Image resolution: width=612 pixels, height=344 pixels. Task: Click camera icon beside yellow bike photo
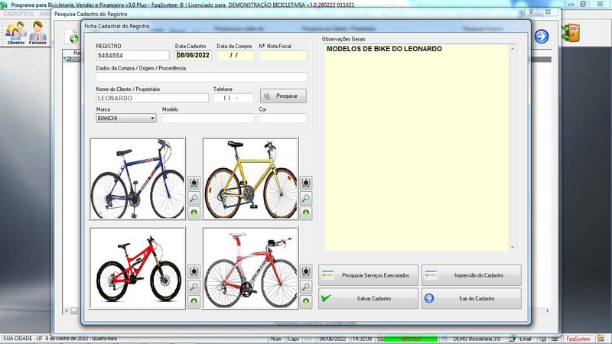click(x=306, y=183)
